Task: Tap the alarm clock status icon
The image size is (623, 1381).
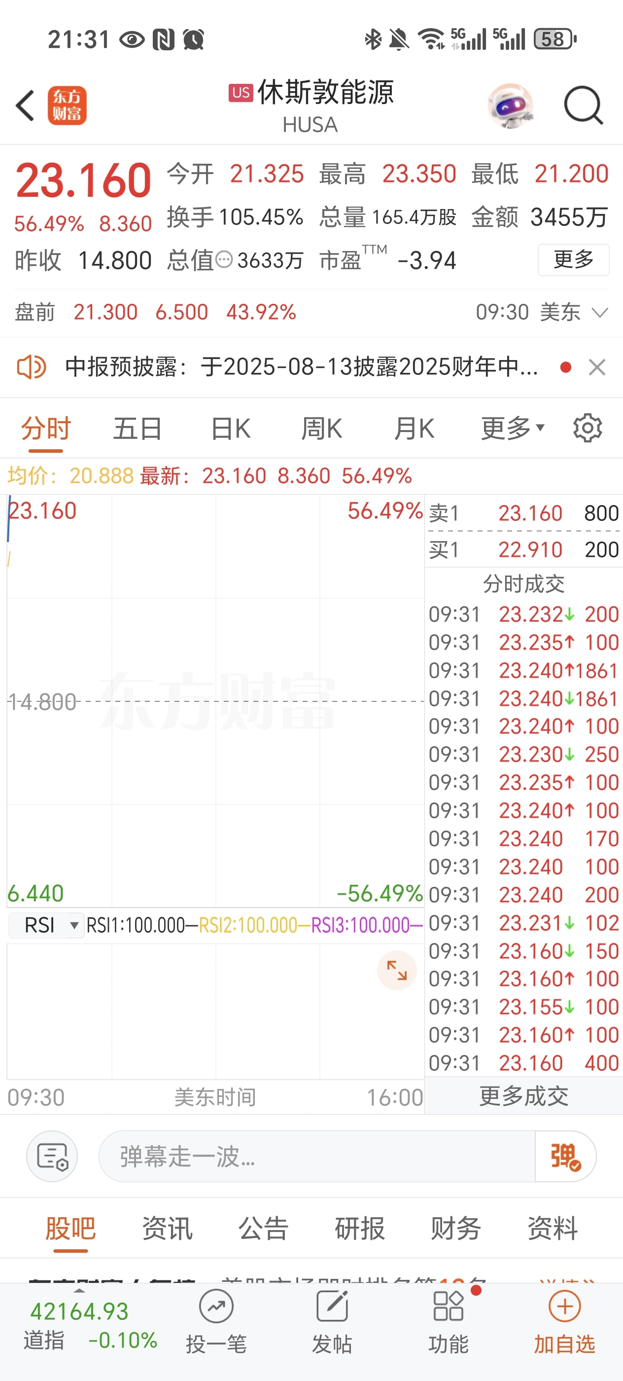Action: pos(193,39)
